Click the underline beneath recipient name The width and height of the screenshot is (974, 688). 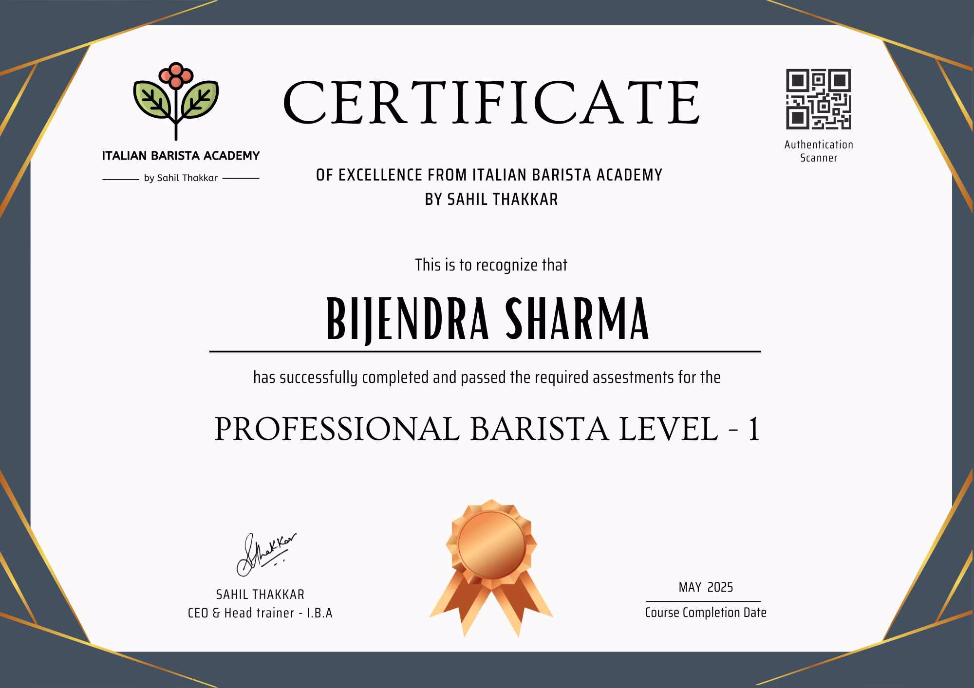(485, 351)
